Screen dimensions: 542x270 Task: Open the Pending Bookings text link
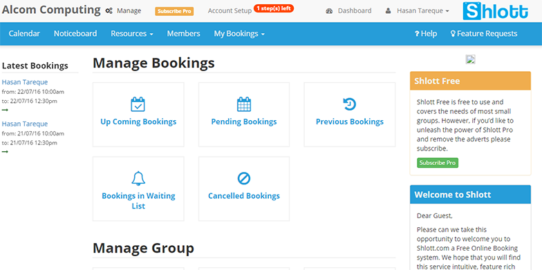[x=244, y=122]
